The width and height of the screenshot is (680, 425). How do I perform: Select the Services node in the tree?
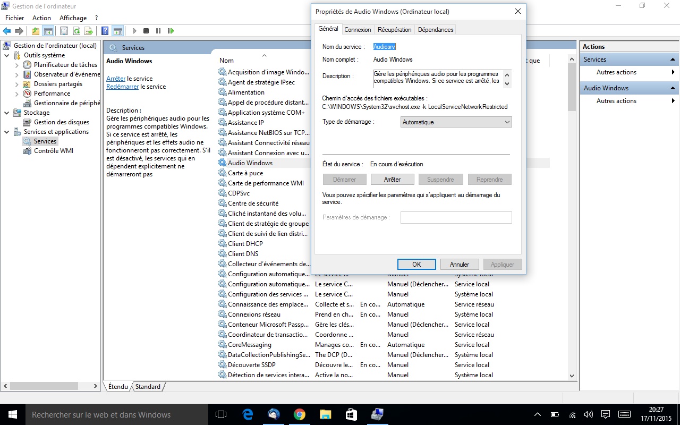click(x=45, y=141)
